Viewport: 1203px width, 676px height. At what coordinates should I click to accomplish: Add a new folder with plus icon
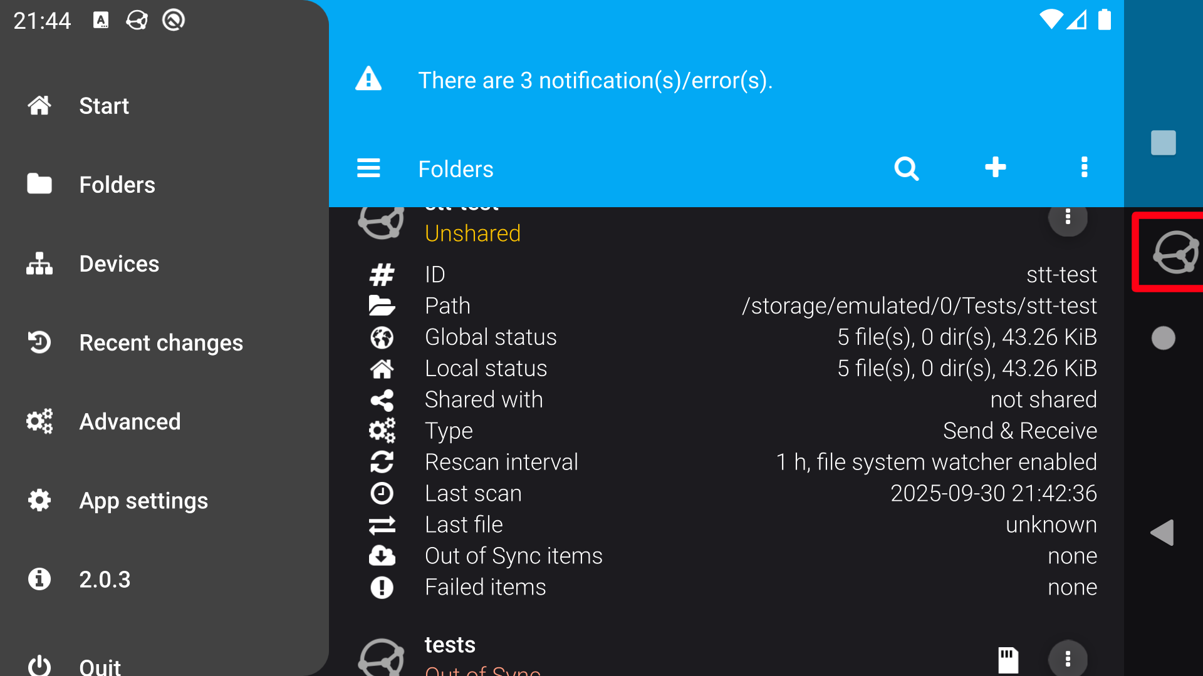[x=995, y=168]
